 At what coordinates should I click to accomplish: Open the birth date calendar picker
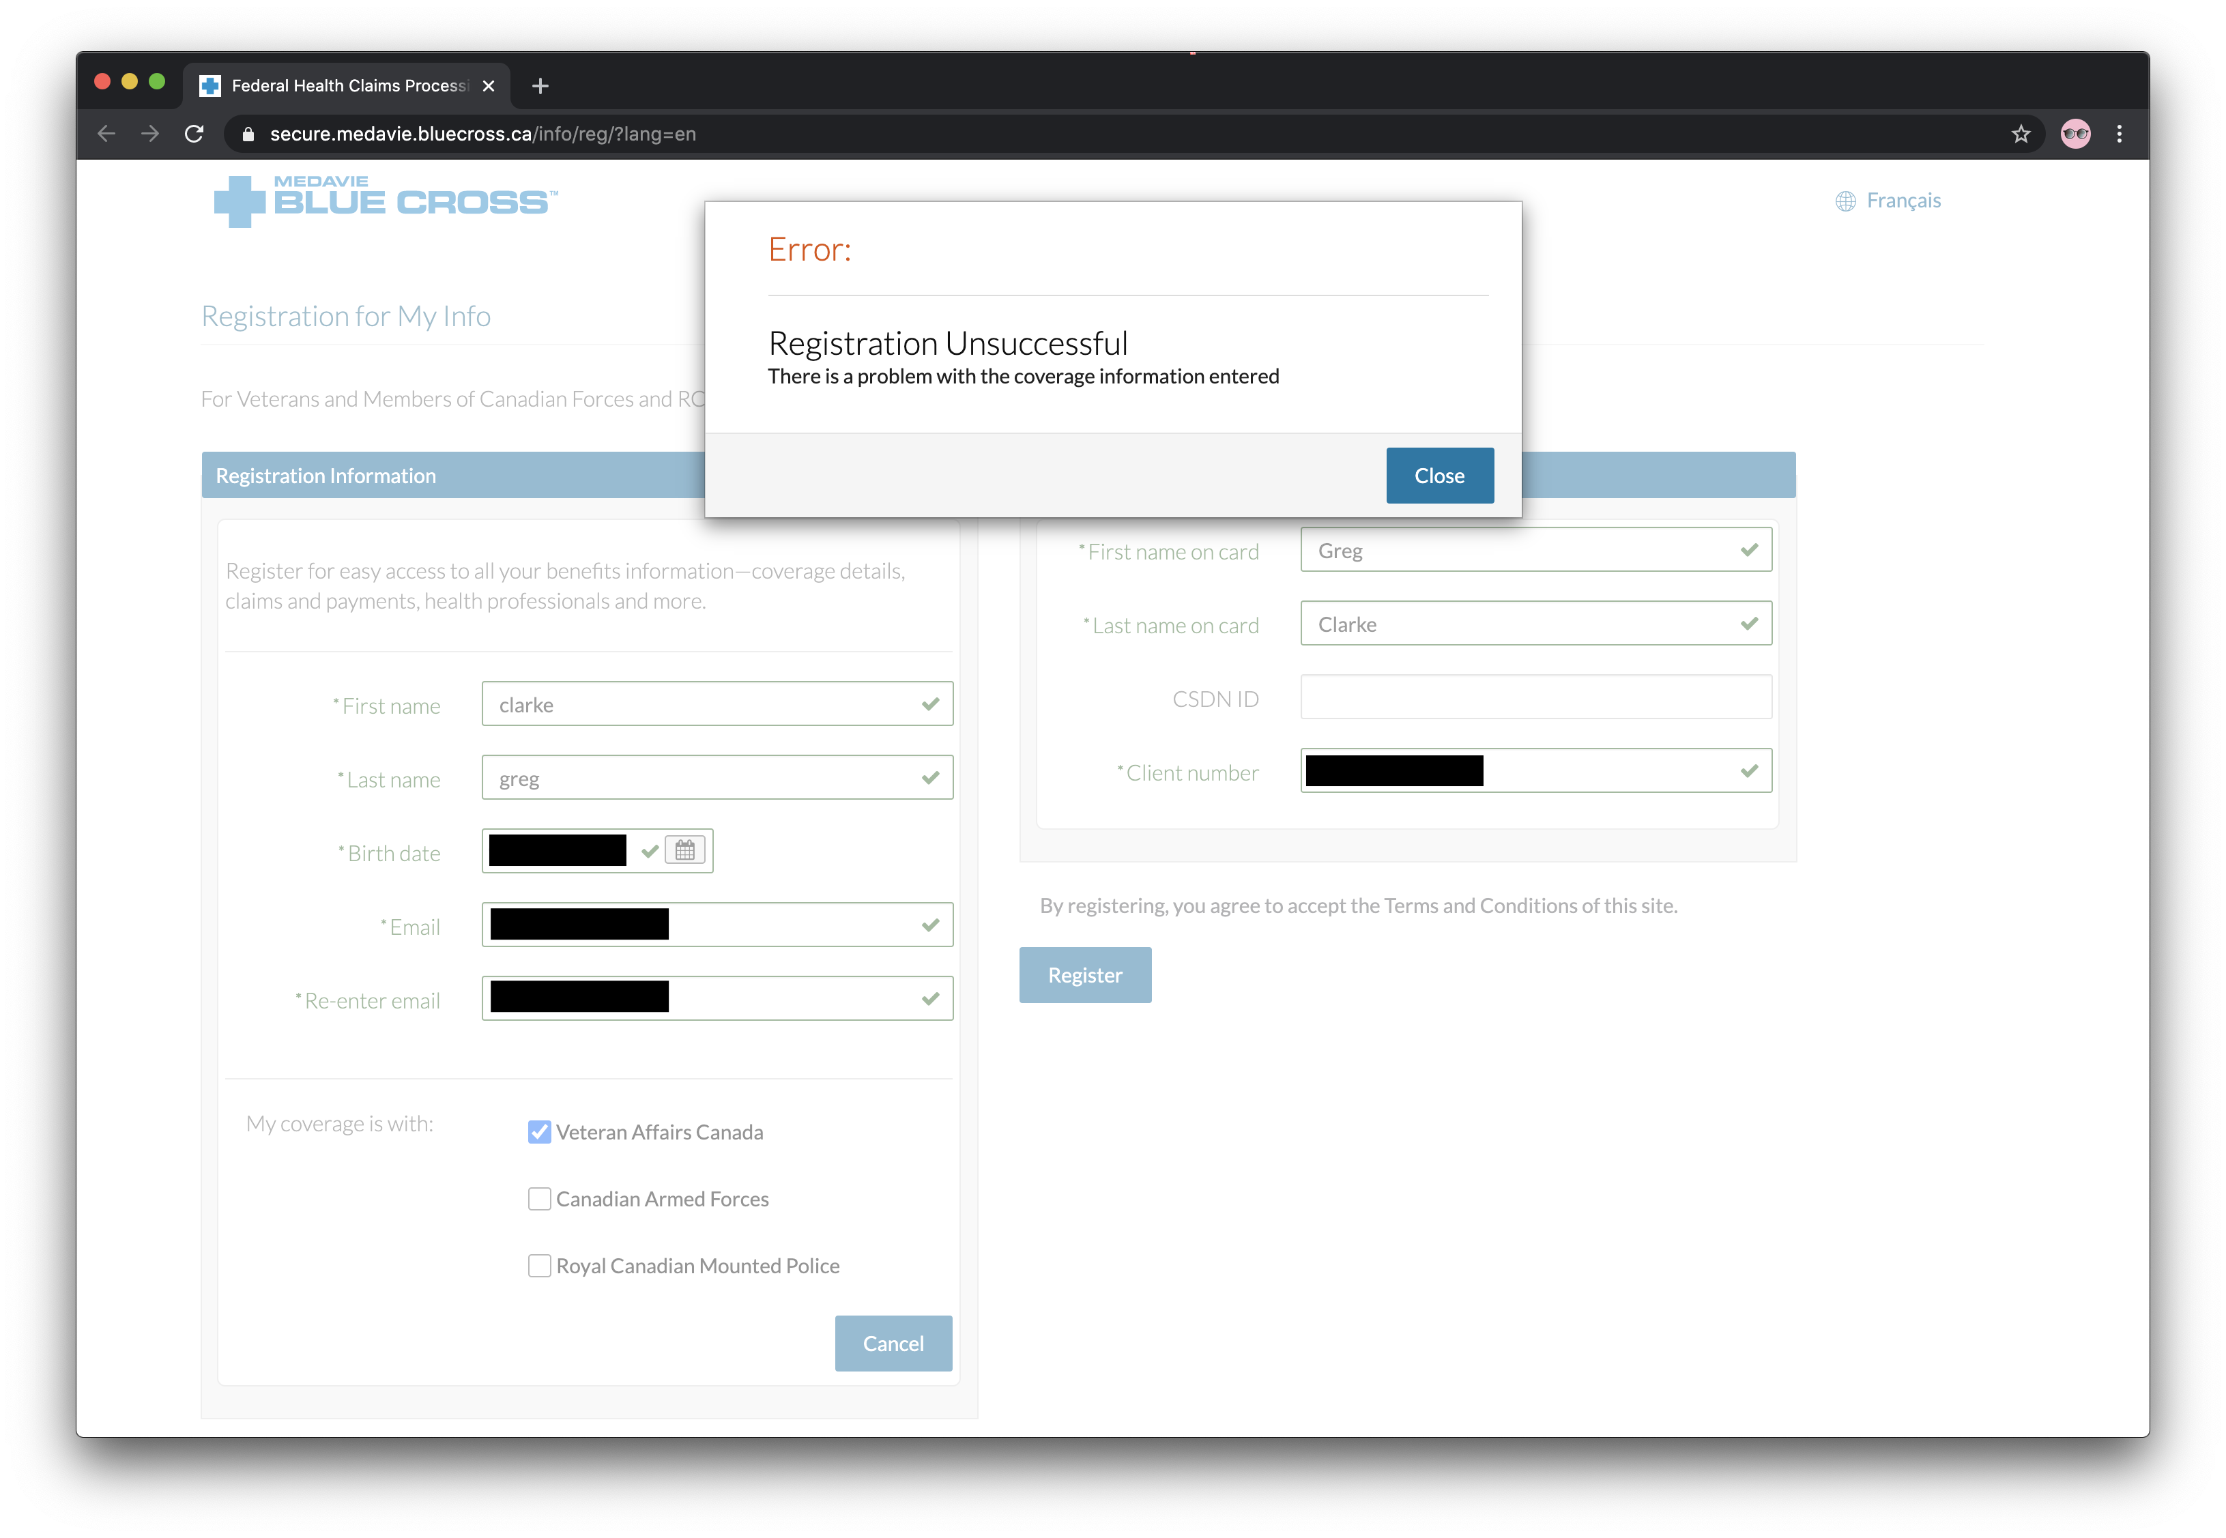pos(684,851)
